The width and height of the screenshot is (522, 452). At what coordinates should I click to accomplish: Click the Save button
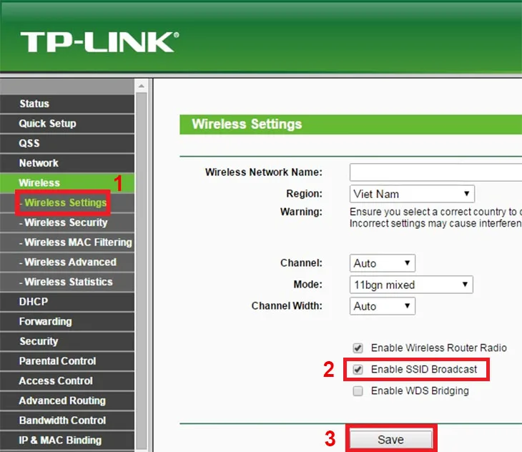coord(391,440)
